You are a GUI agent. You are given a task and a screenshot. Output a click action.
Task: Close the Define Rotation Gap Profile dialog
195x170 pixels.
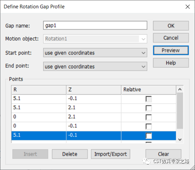tap(188, 7)
